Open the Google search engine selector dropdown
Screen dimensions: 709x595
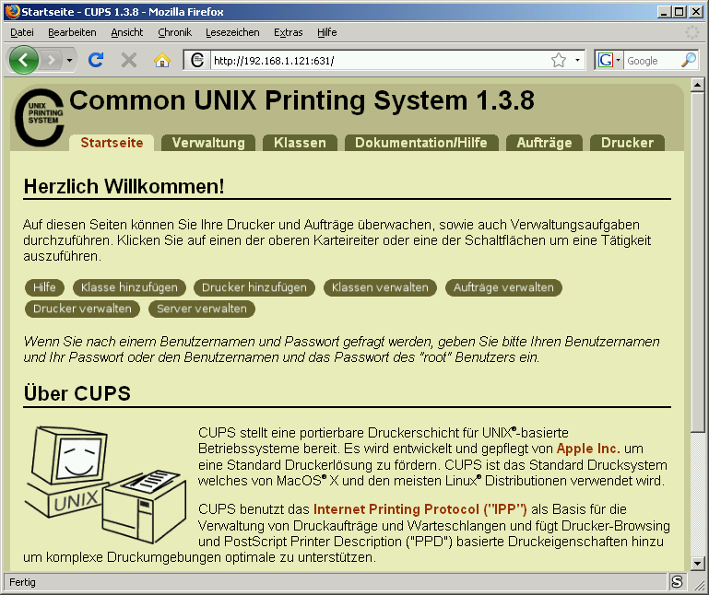[x=609, y=61]
